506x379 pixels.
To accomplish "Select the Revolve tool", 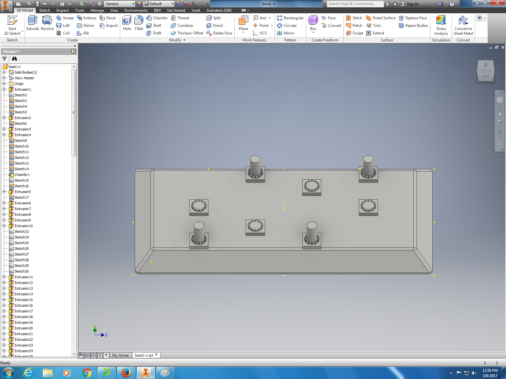I will (x=47, y=23).
